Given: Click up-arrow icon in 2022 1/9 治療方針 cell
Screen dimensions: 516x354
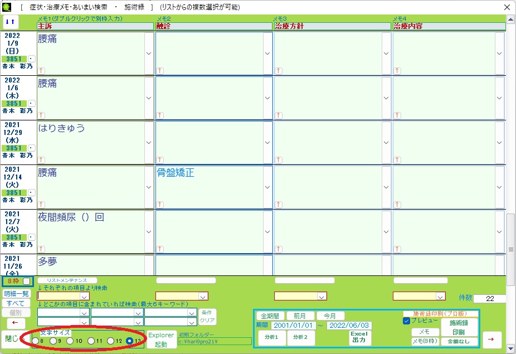Looking at the screenshot, I should tap(279, 70).
